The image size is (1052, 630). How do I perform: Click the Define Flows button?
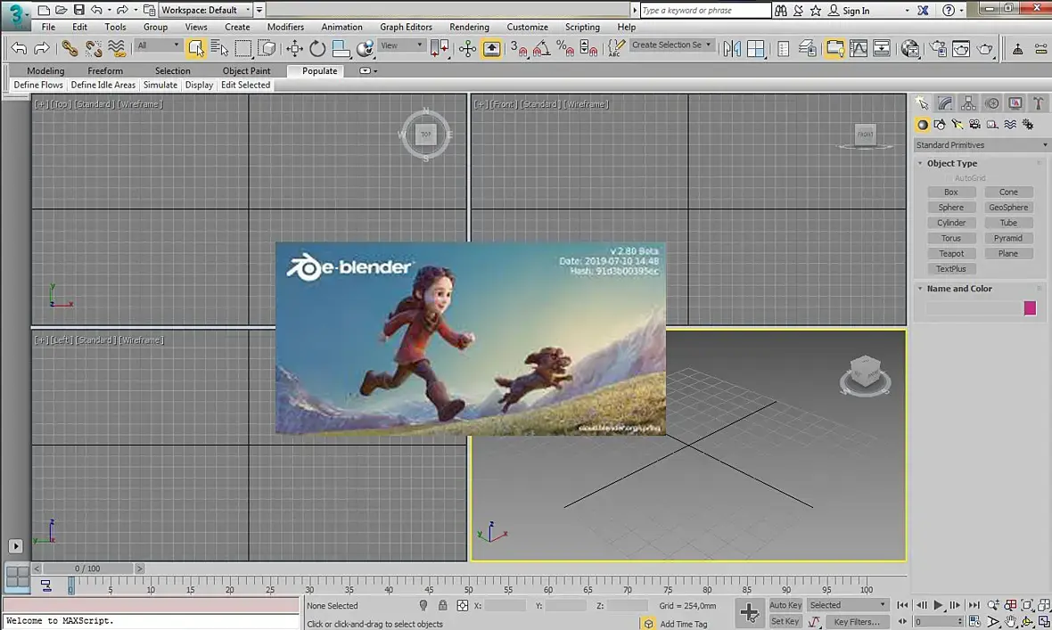tap(38, 86)
